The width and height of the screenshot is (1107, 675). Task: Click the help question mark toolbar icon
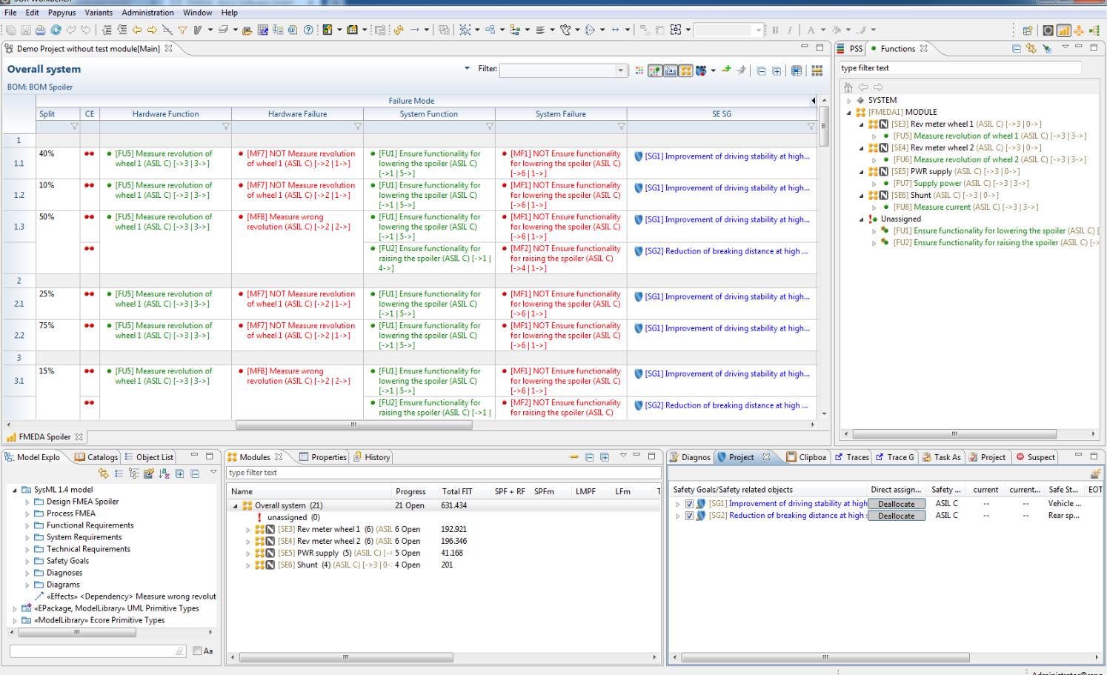tap(308, 30)
